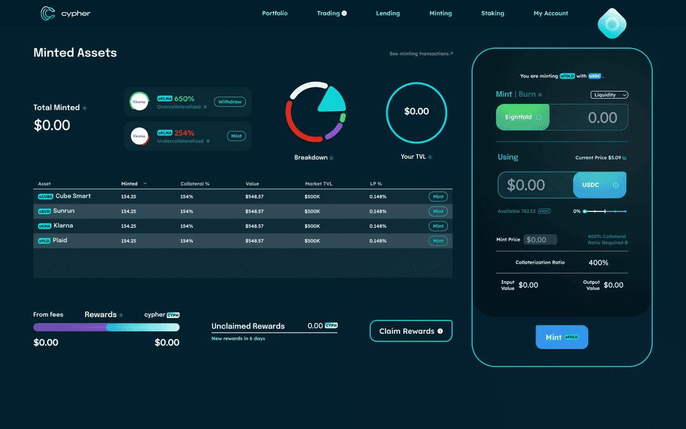686x429 pixels.
Task: Click info icon next to Rewards heading
Action: [x=121, y=315]
